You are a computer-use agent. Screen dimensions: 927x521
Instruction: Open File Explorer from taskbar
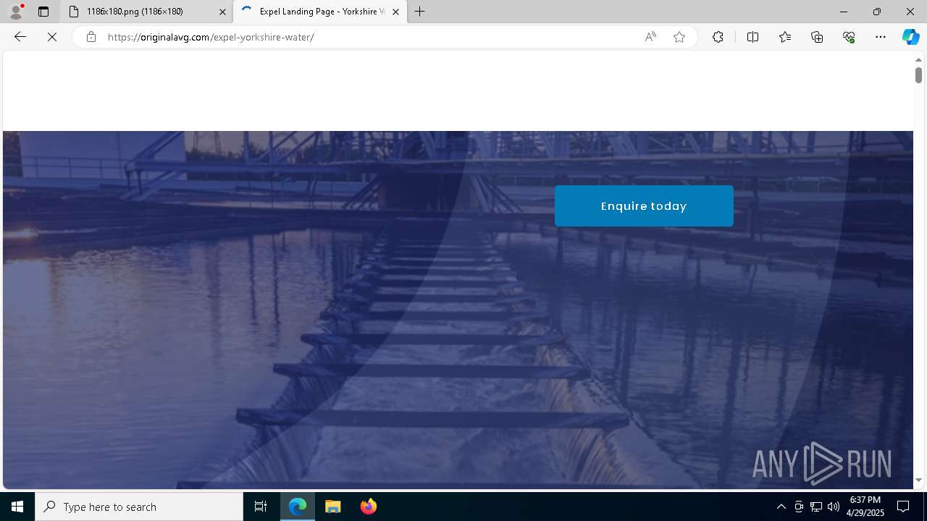click(333, 507)
